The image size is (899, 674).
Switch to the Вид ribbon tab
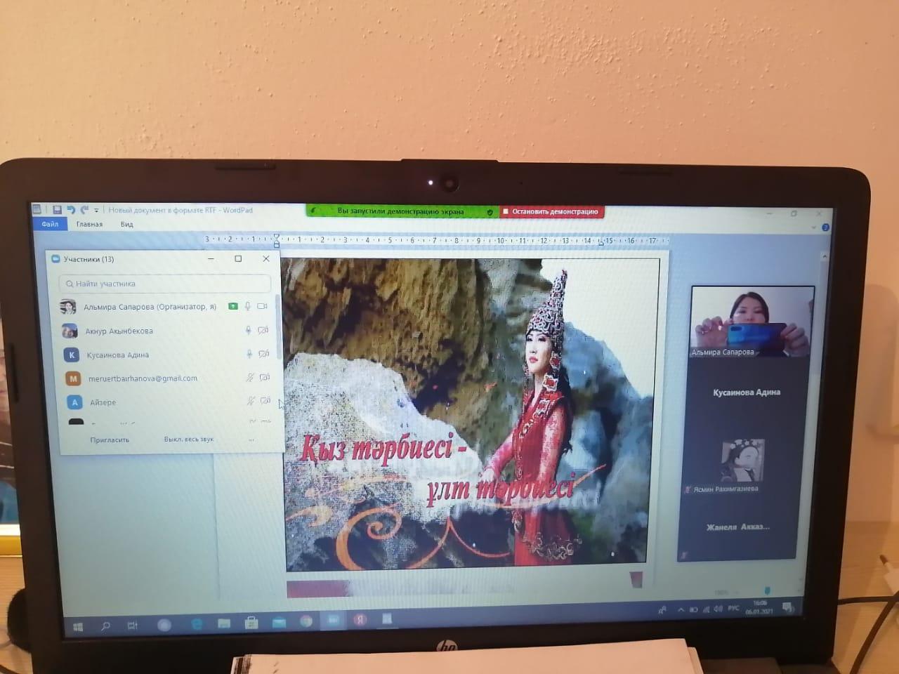126,224
